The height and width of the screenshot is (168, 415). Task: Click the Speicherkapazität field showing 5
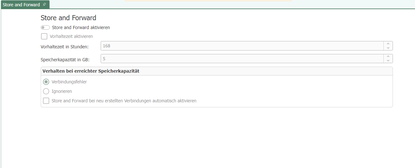point(242,58)
